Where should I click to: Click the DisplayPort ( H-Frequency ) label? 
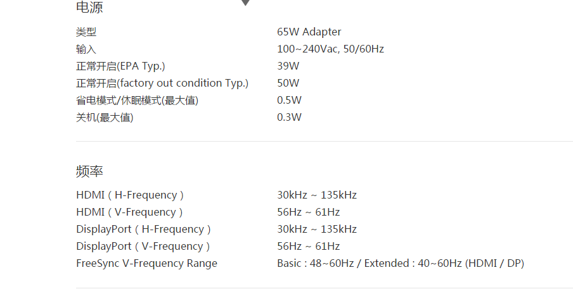coord(143,229)
